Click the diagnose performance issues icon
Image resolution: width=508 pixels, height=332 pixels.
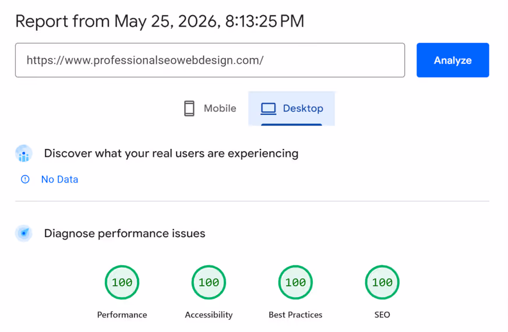[24, 233]
